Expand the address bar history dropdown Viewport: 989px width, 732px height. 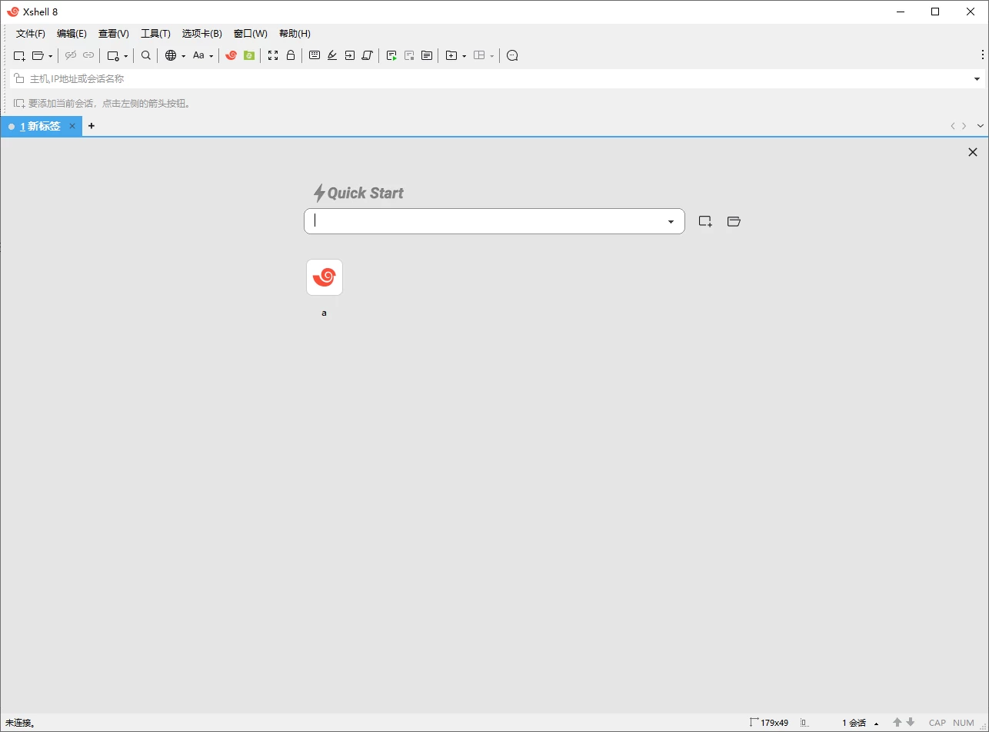click(977, 79)
